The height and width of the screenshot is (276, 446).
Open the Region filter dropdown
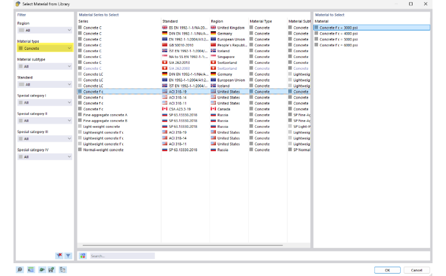(x=45, y=30)
